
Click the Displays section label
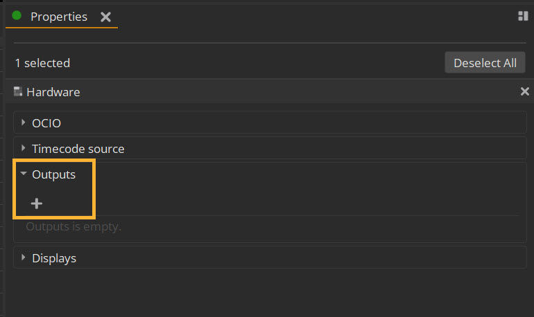[54, 259]
